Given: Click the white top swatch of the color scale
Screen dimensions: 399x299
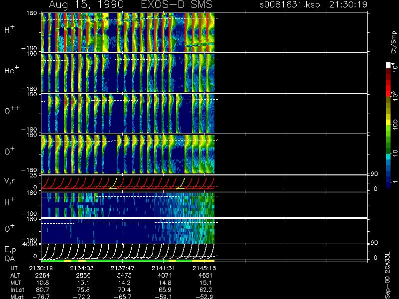Looking at the screenshot, I should [x=389, y=65].
